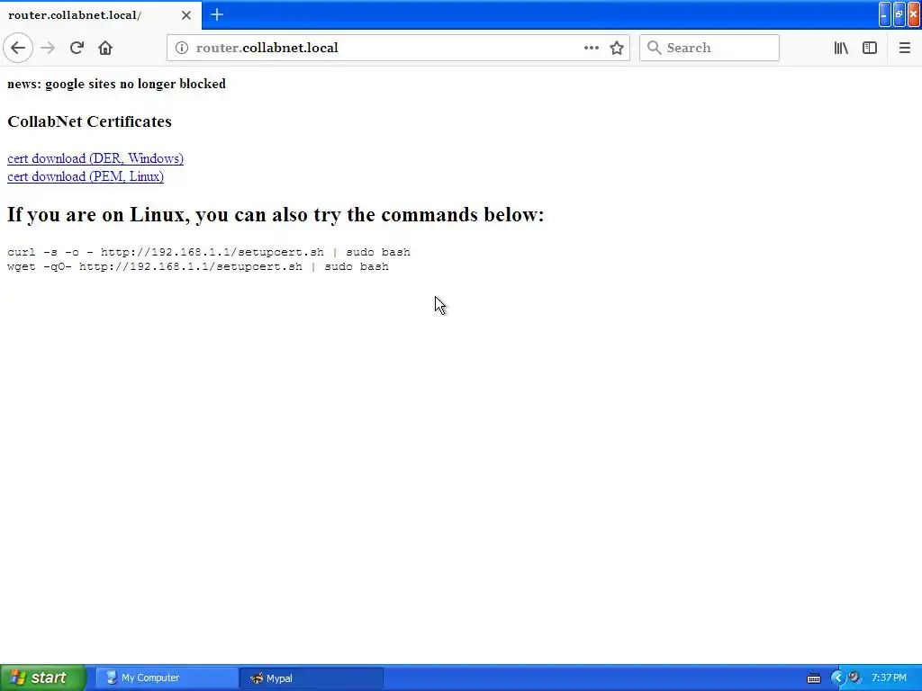Open the hamburger application menu

pos(904,48)
